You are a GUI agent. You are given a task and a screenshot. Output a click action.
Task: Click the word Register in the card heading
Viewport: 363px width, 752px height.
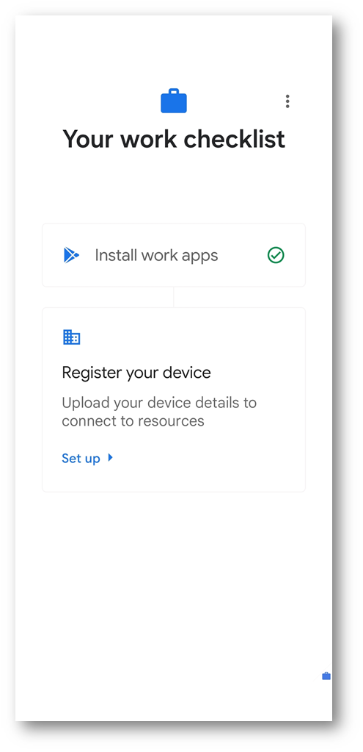point(92,373)
